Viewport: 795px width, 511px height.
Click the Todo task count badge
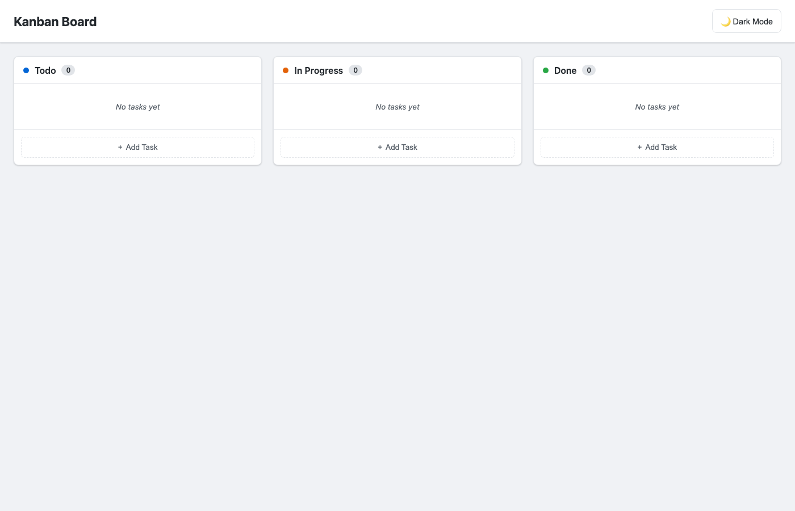[68, 70]
